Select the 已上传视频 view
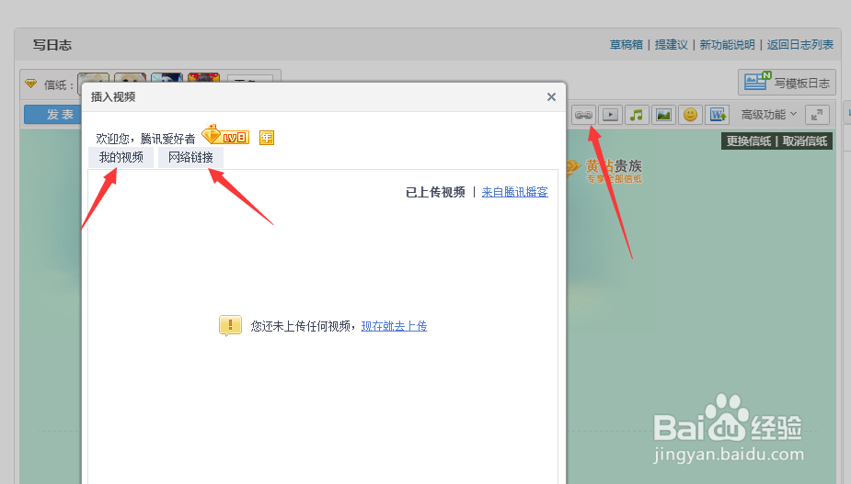Viewport: 851px width, 484px height. 435,193
